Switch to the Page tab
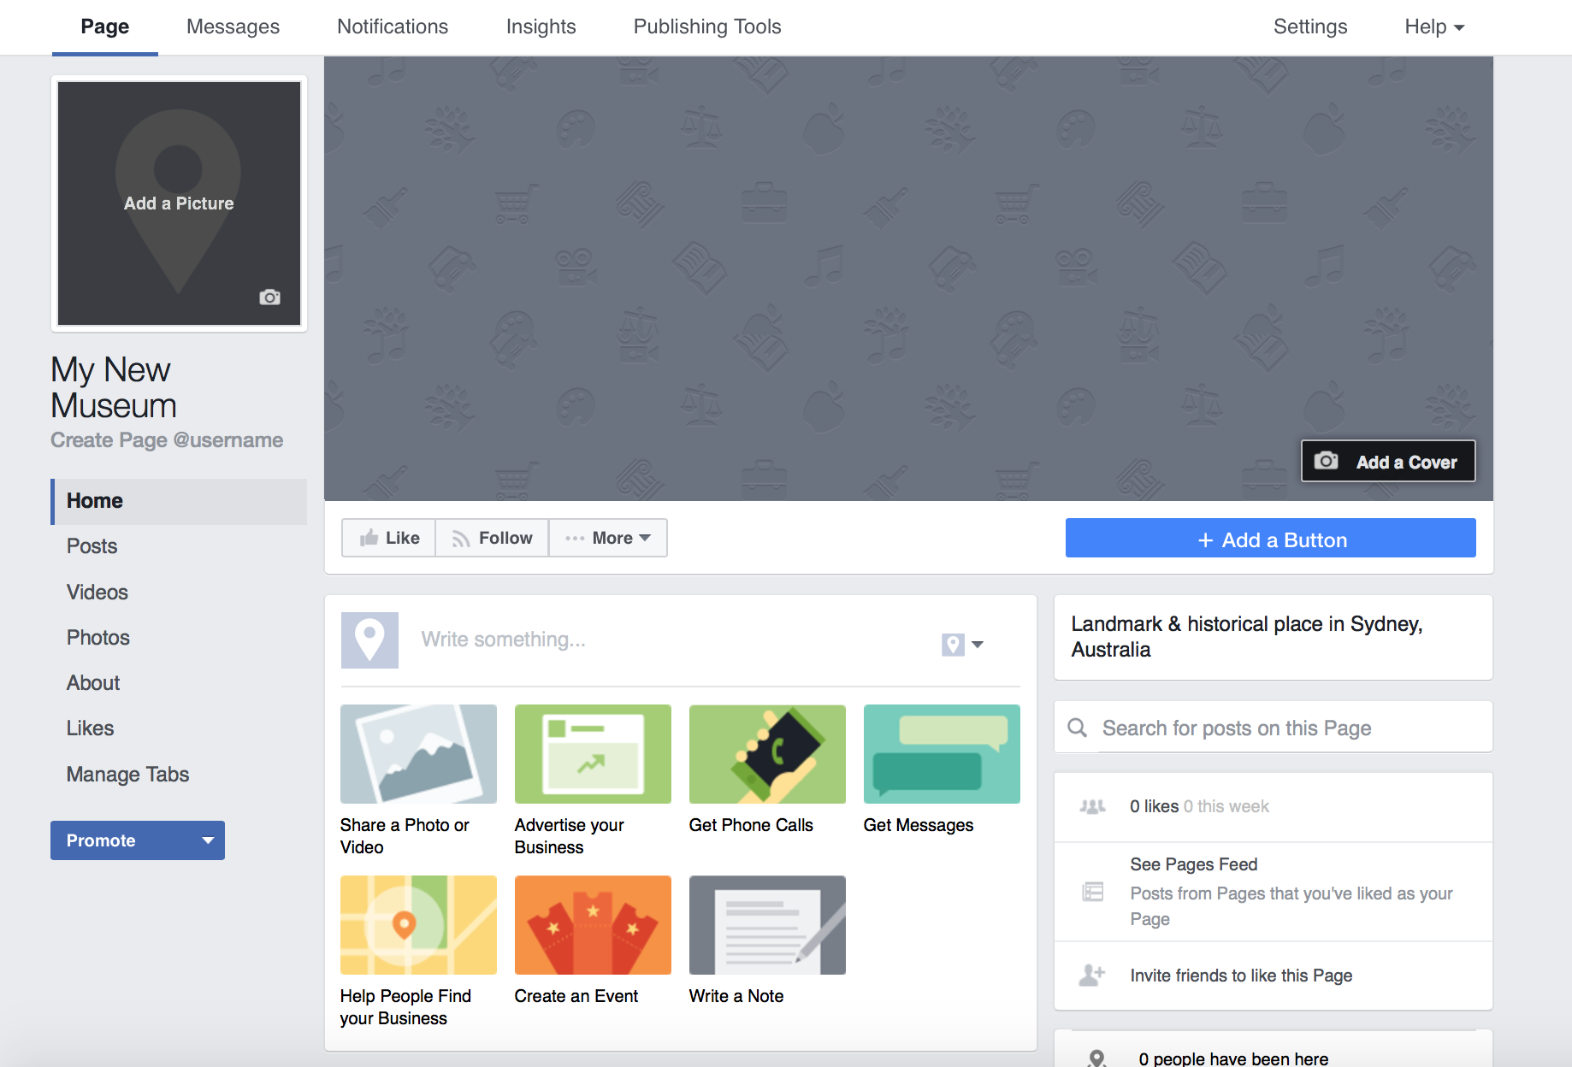 click(x=105, y=27)
